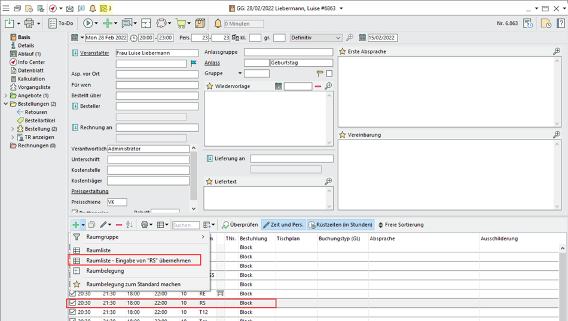Open the Definitiv status dropdown
The width and height of the screenshot is (568, 321).
(338, 38)
